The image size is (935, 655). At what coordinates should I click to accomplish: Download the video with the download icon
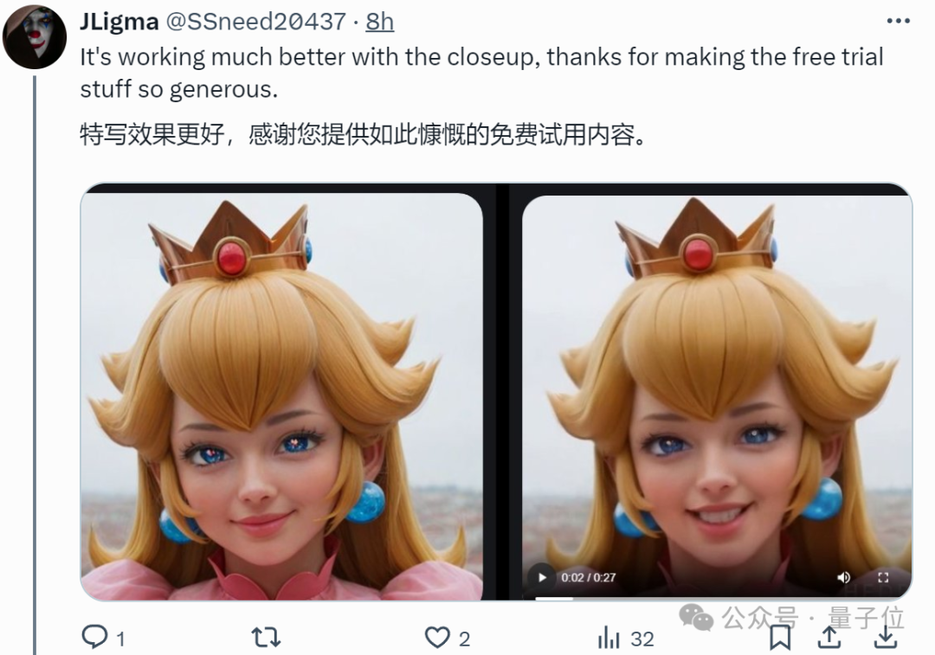[x=886, y=637]
